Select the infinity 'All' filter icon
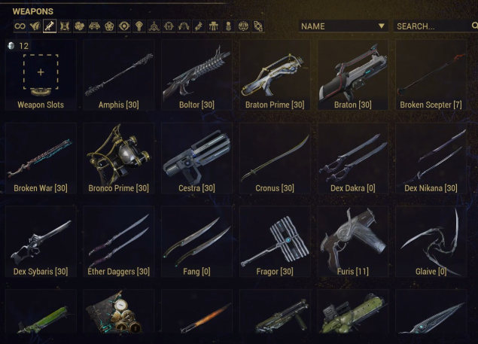478x344 pixels. (x=20, y=26)
